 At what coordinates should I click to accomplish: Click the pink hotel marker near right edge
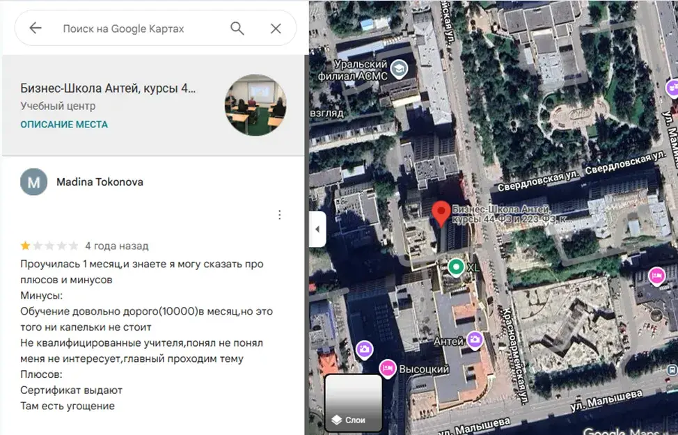coord(656,276)
